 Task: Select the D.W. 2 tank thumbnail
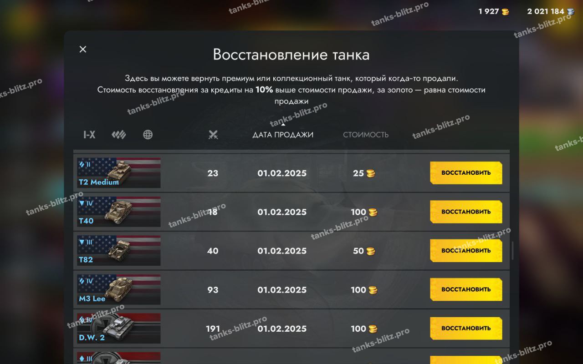click(119, 328)
